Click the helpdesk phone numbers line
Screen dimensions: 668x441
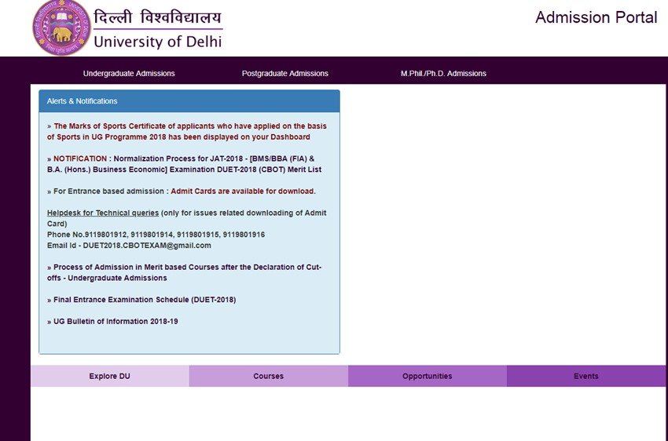(x=156, y=235)
